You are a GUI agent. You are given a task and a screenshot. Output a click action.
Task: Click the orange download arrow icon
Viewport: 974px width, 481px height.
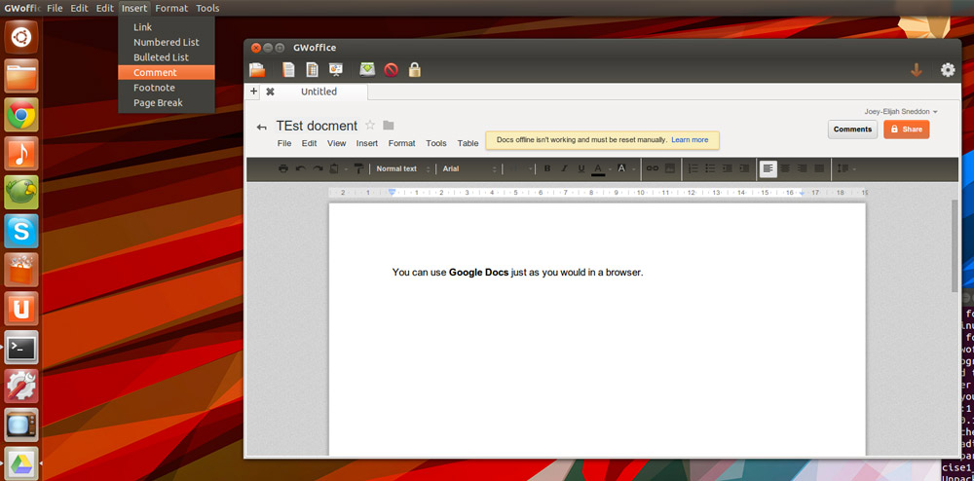[x=916, y=70]
